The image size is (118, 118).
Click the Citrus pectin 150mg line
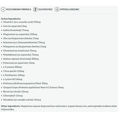[x=14, y=71]
